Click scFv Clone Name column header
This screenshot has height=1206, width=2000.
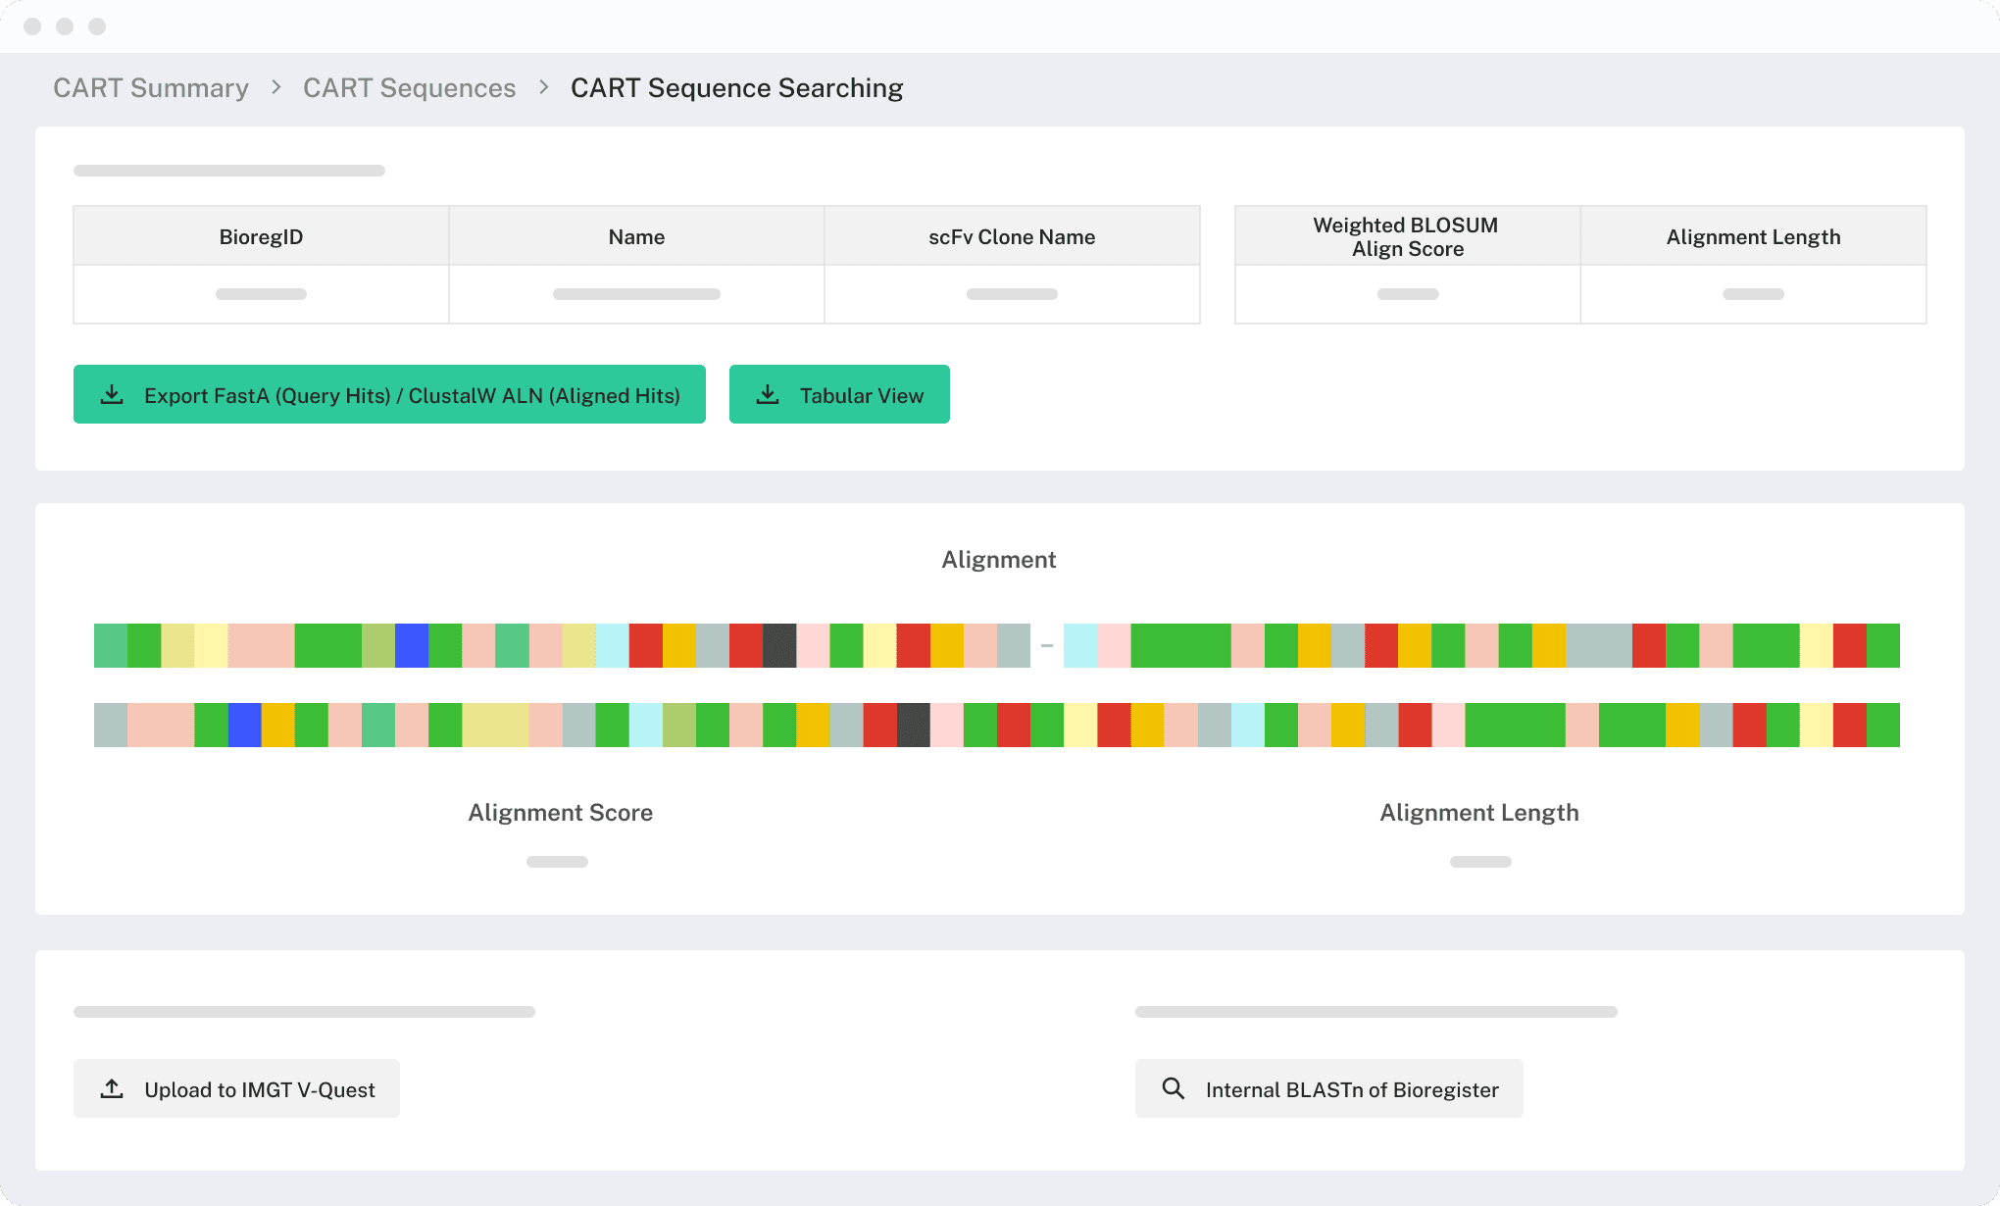point(1012,236)
